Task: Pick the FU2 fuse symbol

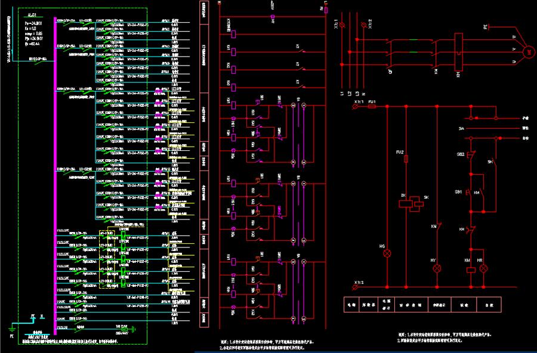Action: tap(406, 159)
